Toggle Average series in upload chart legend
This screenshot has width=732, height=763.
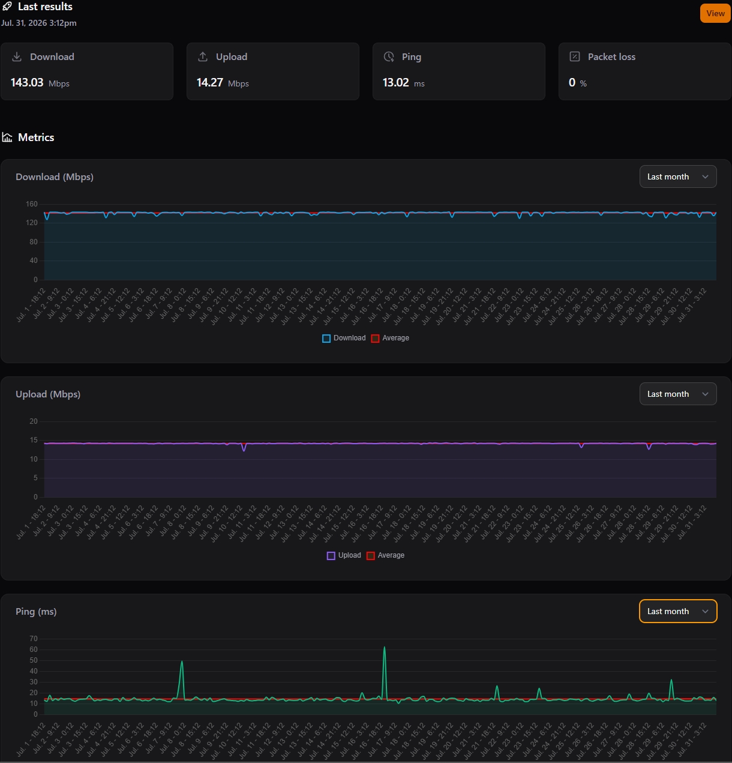tap(386, 555)
